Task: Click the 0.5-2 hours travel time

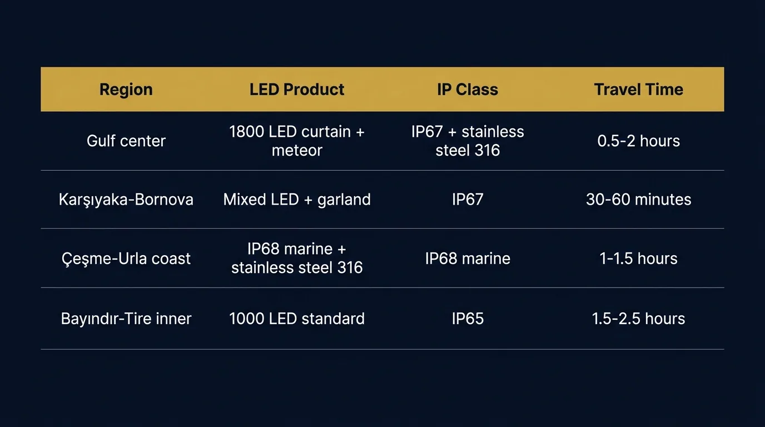Action: point(638,141)
